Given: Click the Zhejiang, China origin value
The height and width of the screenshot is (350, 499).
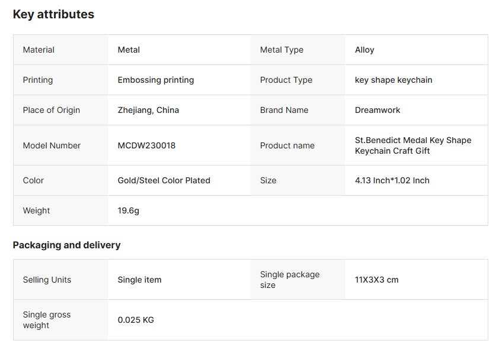Looking at the screenshot, I should pyautogui.click(x=148, y=110).
